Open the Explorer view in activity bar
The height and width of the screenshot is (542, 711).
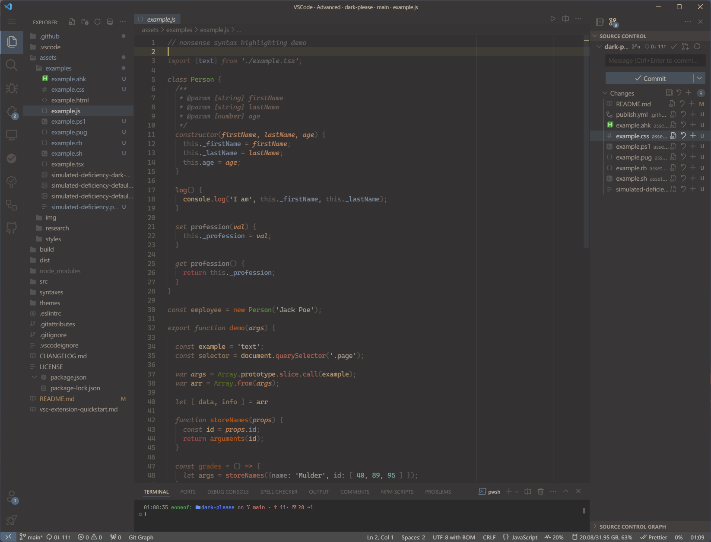pyautogui.click(x=12, y=41)
